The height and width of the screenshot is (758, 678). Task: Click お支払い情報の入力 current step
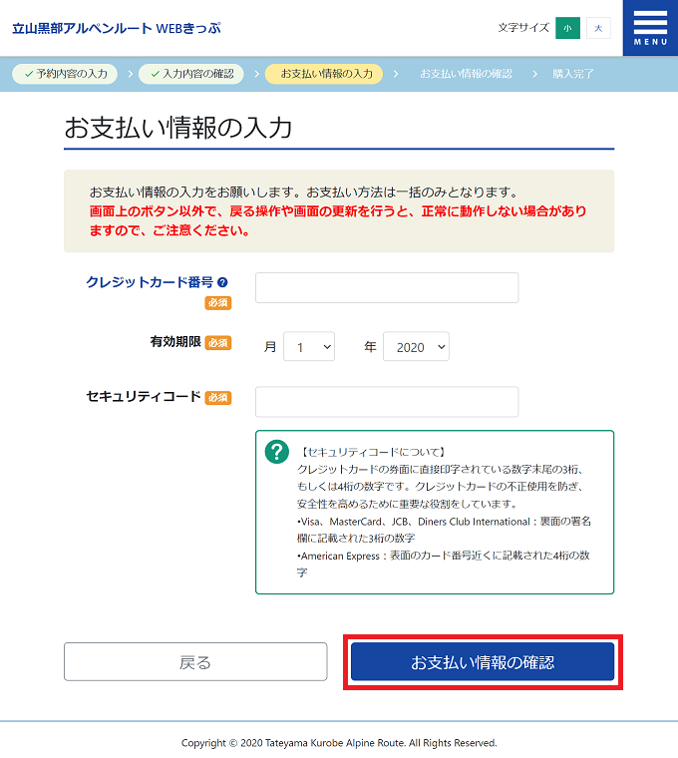(x=325, y=74)
